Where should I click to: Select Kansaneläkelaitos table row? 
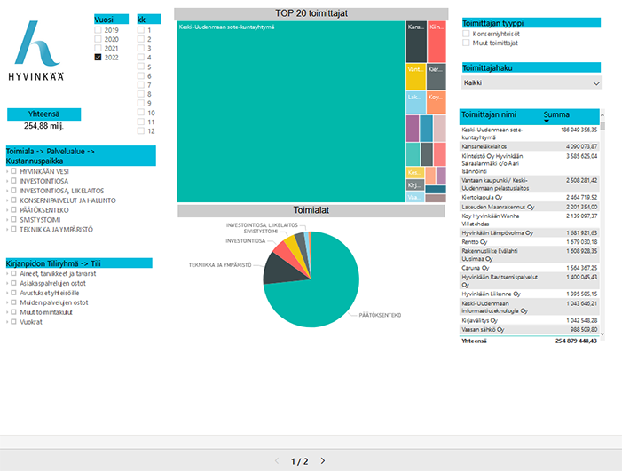[x=530, y=146]
